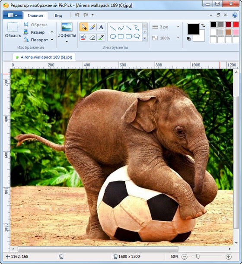
Task: Pick the dark red palette swatch
Action: (x=229, y=25)
